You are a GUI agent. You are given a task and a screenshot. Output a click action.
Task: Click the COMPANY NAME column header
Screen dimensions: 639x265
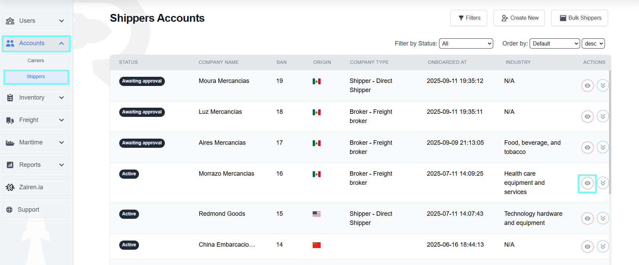click(219, 63)
